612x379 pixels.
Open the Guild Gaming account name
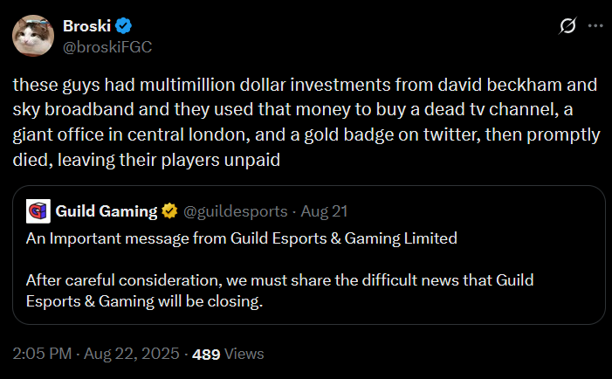tap(106, 210)
